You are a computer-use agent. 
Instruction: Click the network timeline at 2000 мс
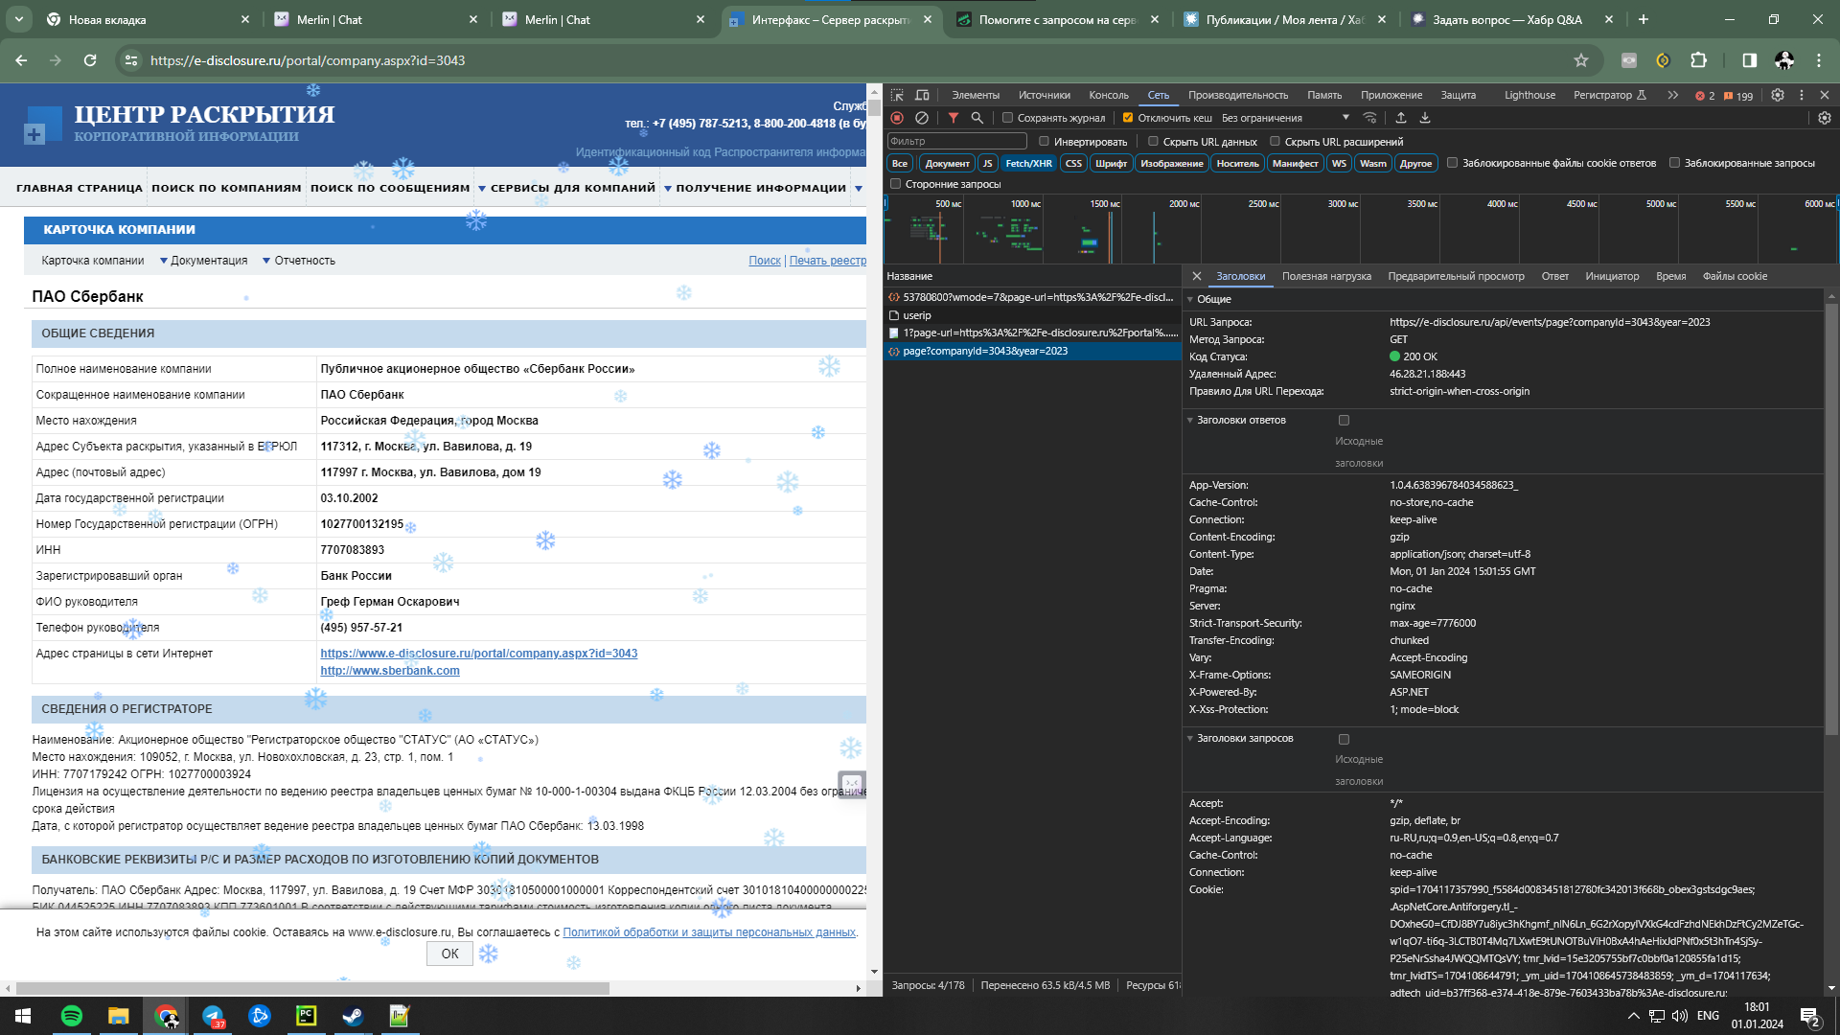pos(1184,203)
